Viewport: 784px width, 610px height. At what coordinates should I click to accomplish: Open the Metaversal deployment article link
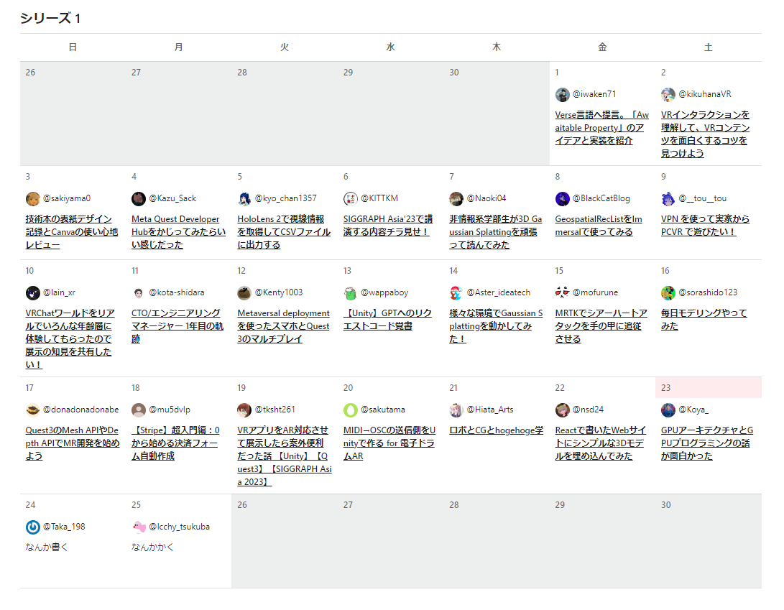pos(284,326)
